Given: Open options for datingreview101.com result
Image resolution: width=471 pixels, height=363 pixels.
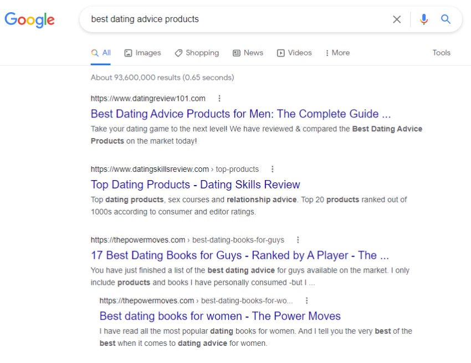Looking at the screenshot, I should point(219,99).
